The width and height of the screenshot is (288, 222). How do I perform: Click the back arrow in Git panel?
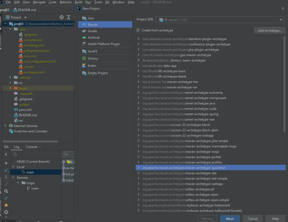[x=6, y=154]
